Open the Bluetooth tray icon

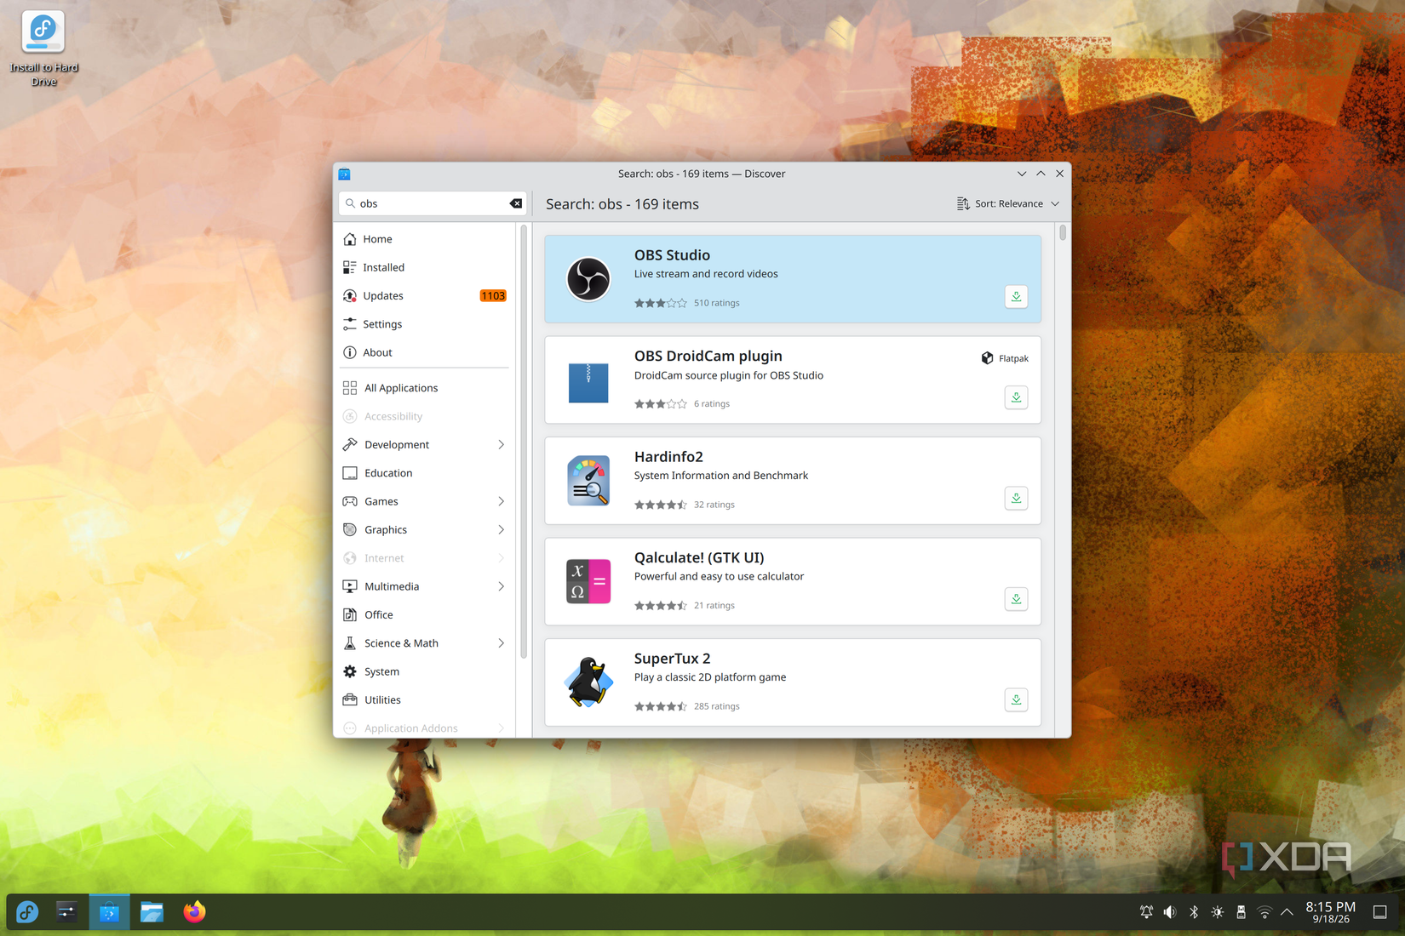coord(1194,912)
